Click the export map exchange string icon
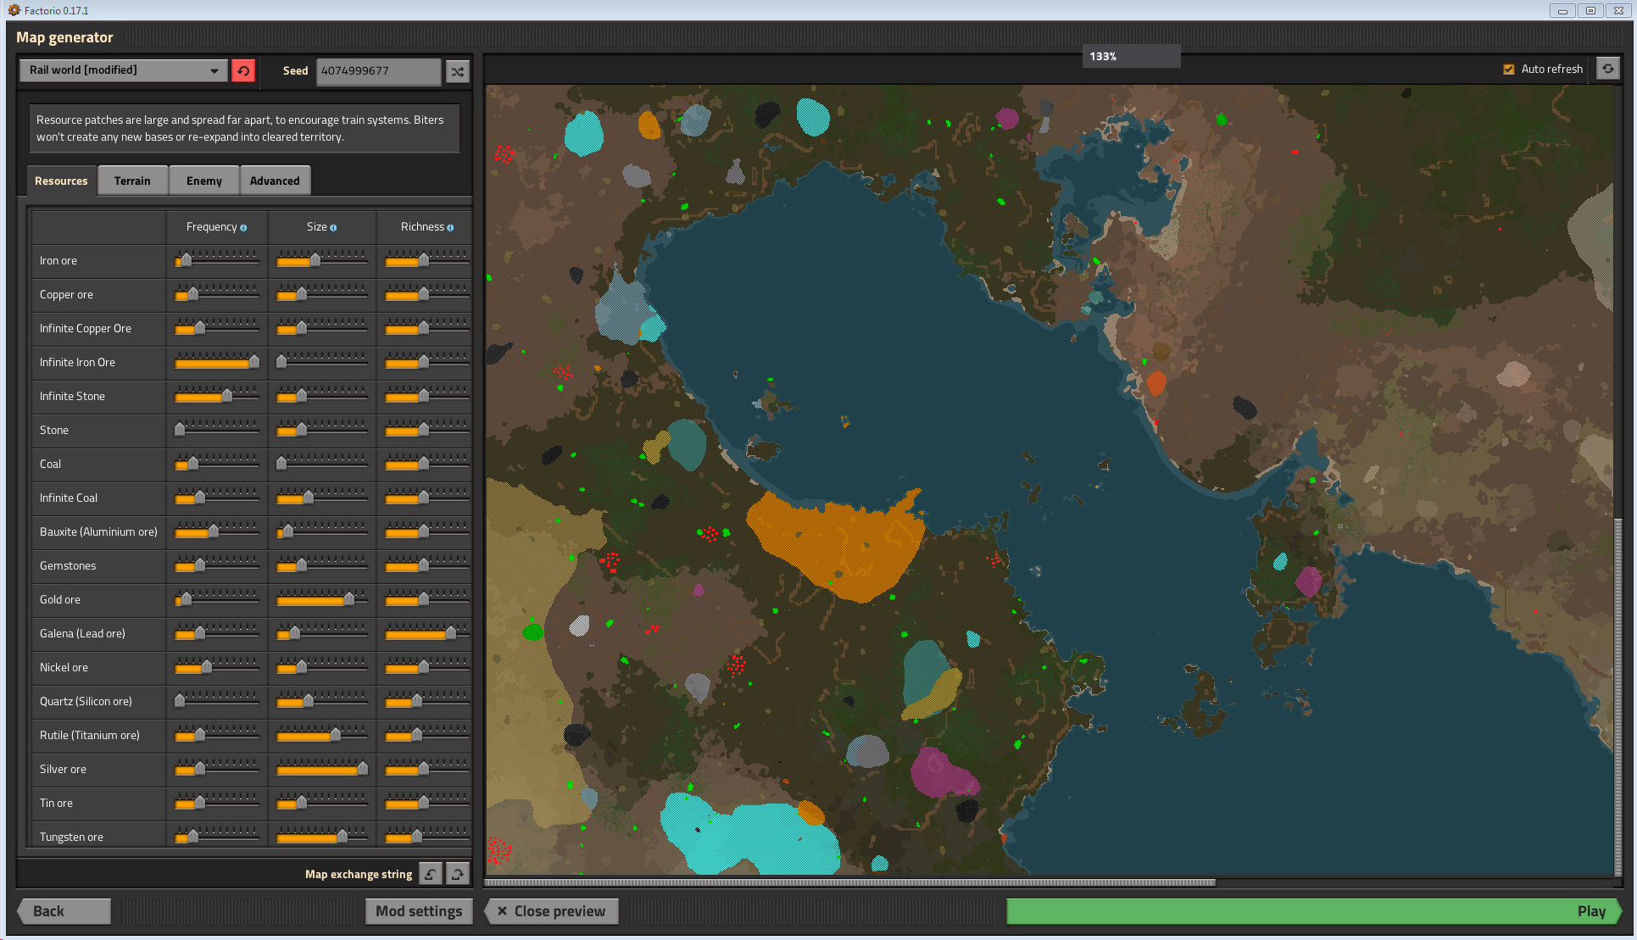1637x940 pixels. 458,874
